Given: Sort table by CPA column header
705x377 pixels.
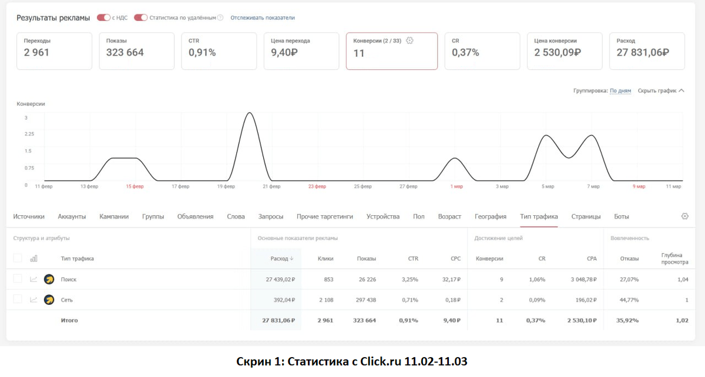Looking at the screenshot, I should 592,259.
